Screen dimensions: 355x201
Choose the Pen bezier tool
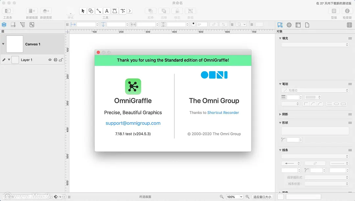(x=115, y=11)
